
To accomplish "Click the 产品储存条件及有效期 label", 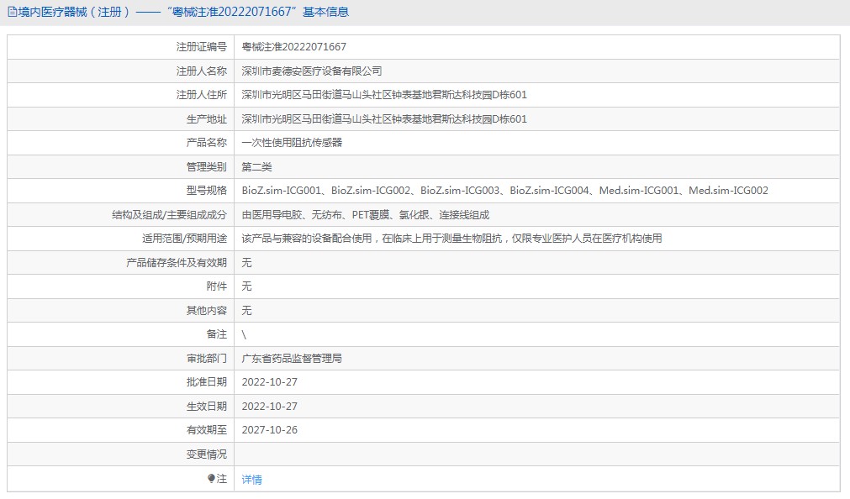I will (x=177, y=263).
